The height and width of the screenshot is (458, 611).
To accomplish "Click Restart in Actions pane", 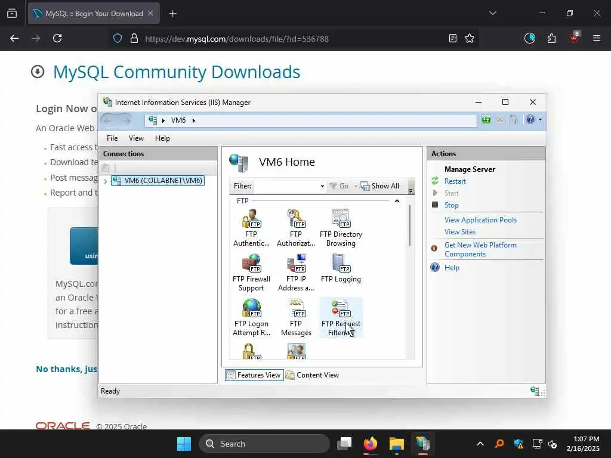I will (455, 181).
